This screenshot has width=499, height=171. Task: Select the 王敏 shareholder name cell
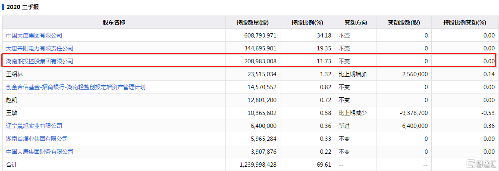(113, 113)
